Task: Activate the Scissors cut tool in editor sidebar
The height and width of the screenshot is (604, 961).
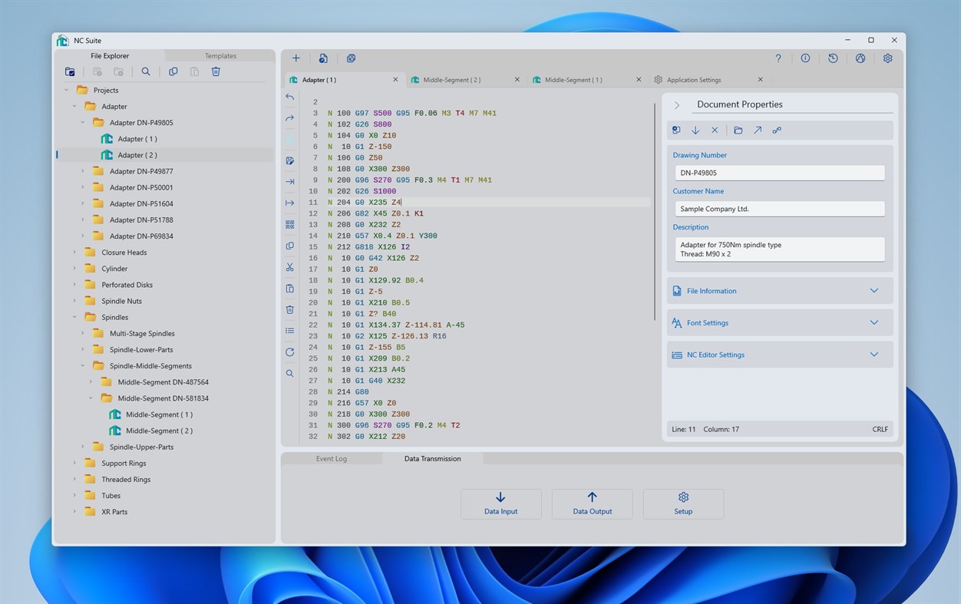Action: pyautogui.click(x=289, y=267)
